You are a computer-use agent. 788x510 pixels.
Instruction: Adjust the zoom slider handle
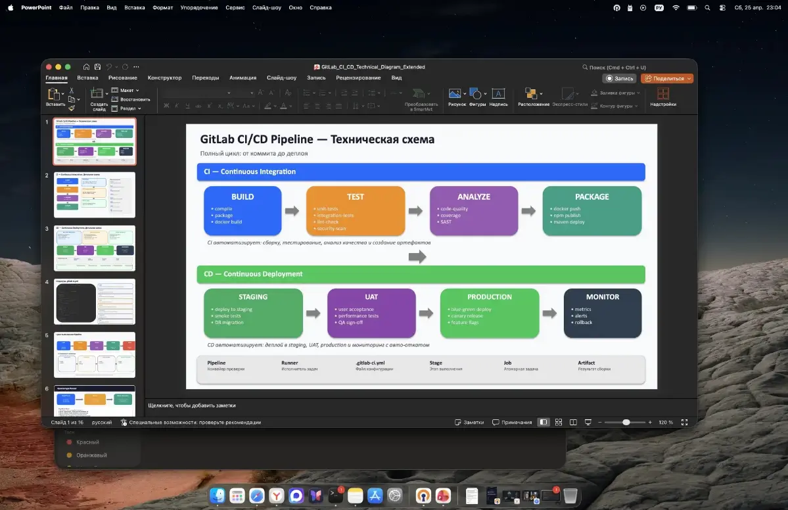(x=626, y=423)
